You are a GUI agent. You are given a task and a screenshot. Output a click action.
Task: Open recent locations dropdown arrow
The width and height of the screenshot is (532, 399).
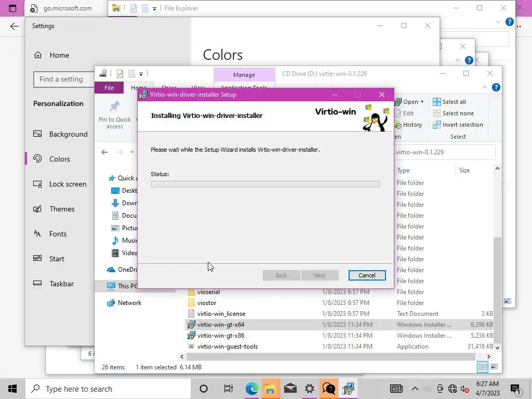[x=132, y=152]
